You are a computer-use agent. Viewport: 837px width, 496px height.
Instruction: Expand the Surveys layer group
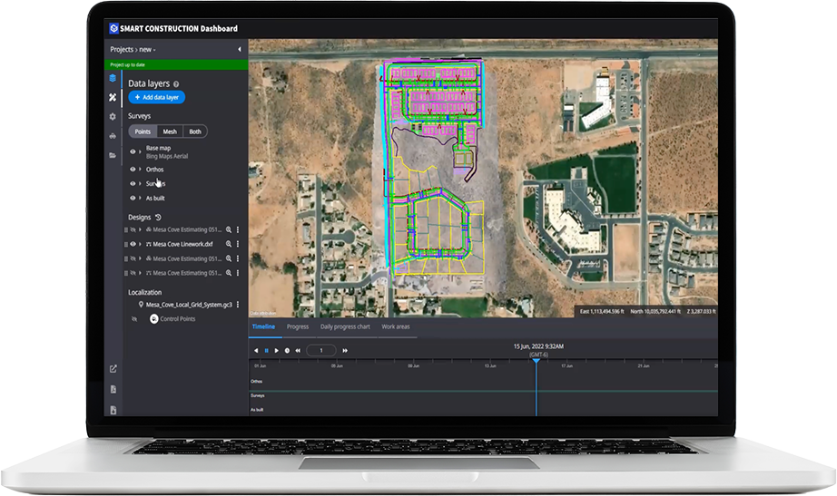pos(141,183)
